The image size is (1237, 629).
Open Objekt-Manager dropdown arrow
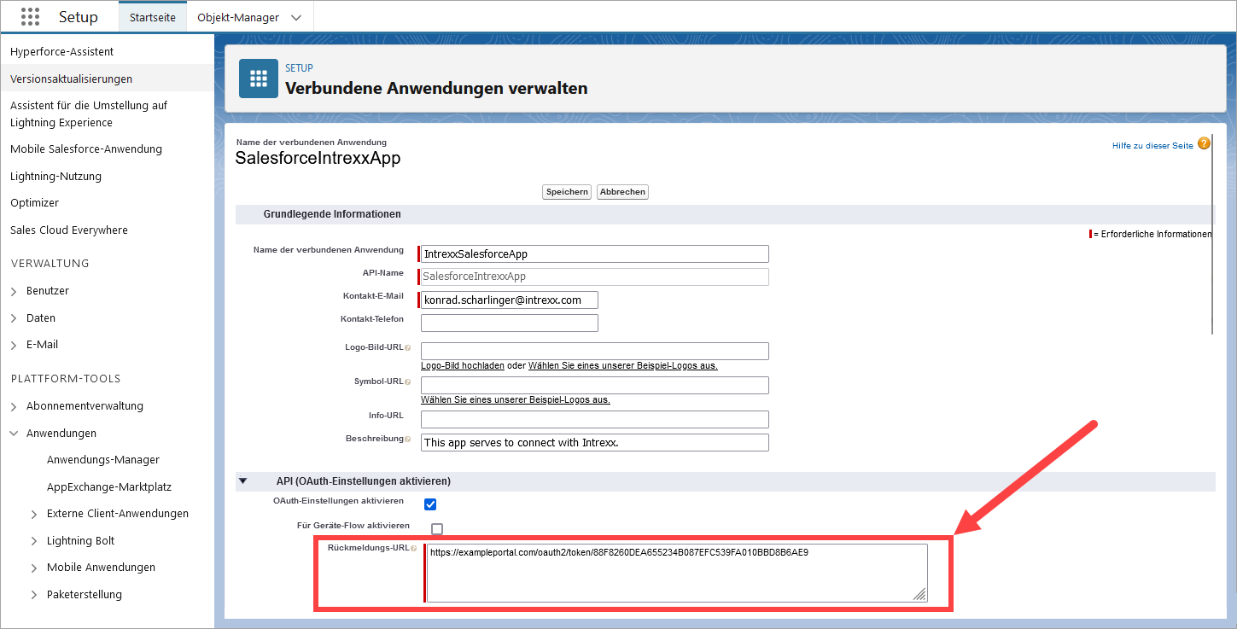pyautogui.click(x=296, y=17)
